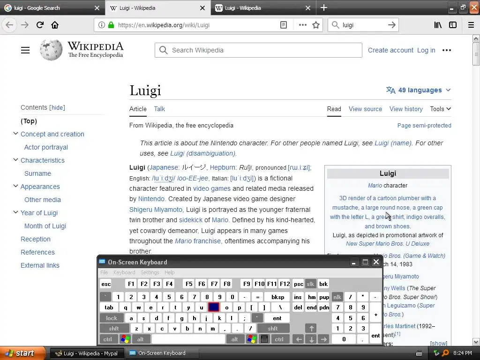The image size is (480, 360).
Task: Click the magnifier search icon in system tray
Action: point(445,353)
